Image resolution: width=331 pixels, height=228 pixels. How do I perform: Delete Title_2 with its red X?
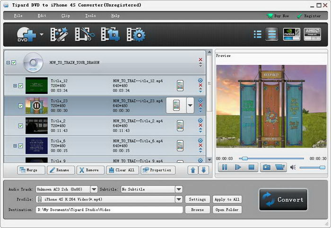coord(200,125)
